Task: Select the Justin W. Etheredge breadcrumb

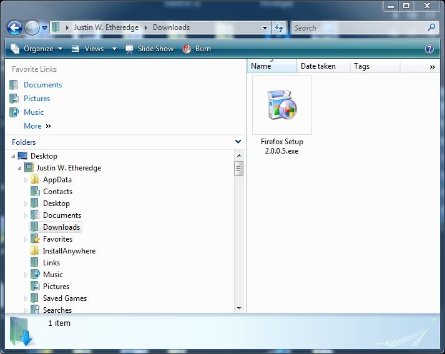Action: [x=107, y=27]
